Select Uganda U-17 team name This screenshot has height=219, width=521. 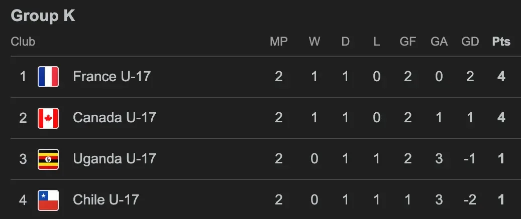115,159
